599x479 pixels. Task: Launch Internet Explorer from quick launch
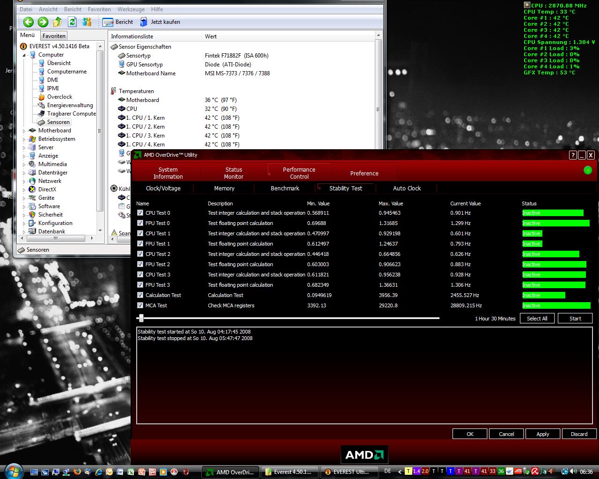click(x=99, y=472)
